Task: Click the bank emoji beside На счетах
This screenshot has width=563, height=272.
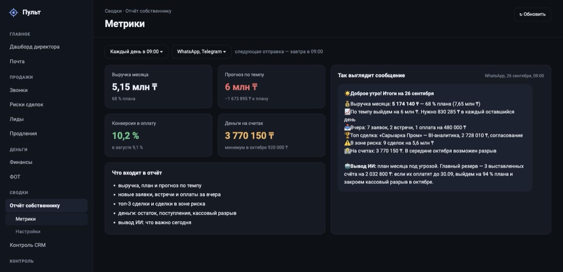Action: tap(347, 151)
